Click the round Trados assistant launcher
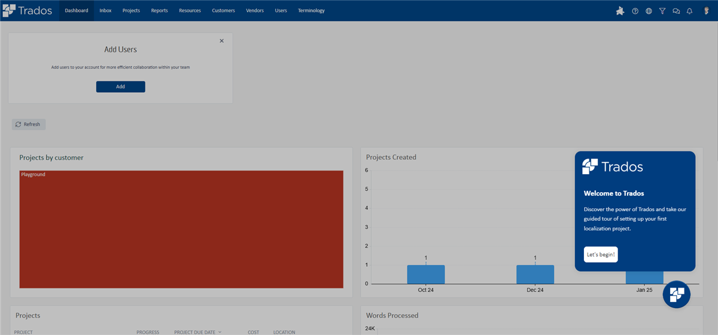 677,294
